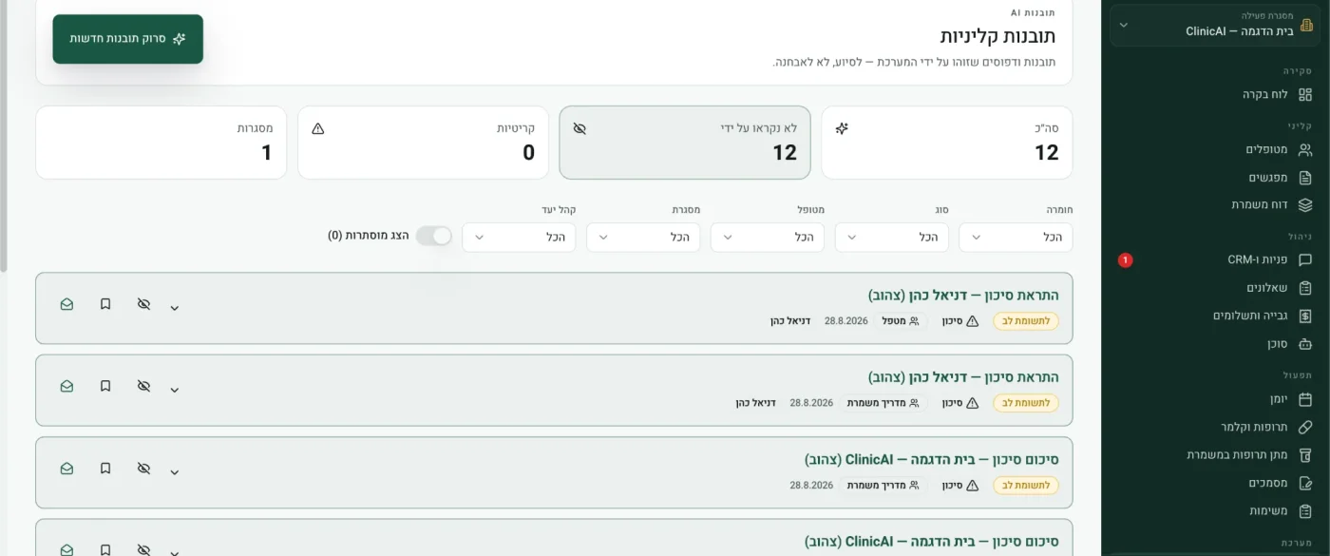The width and height of the screenshot is (1330, 556).
Task: Open דוח משמרת shift report icon
Action: click(x=1305, y=204)
